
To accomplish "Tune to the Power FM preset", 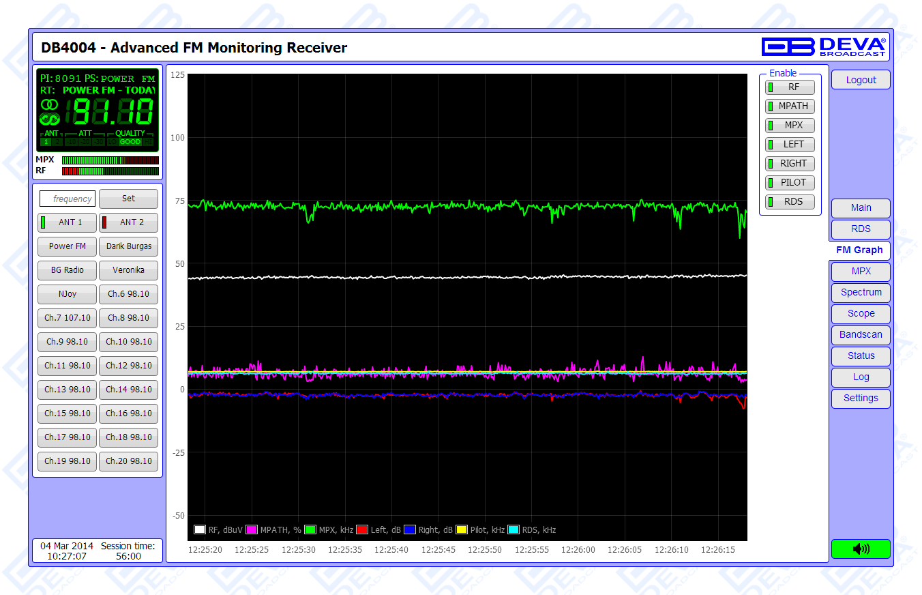I will coord(68,246).
